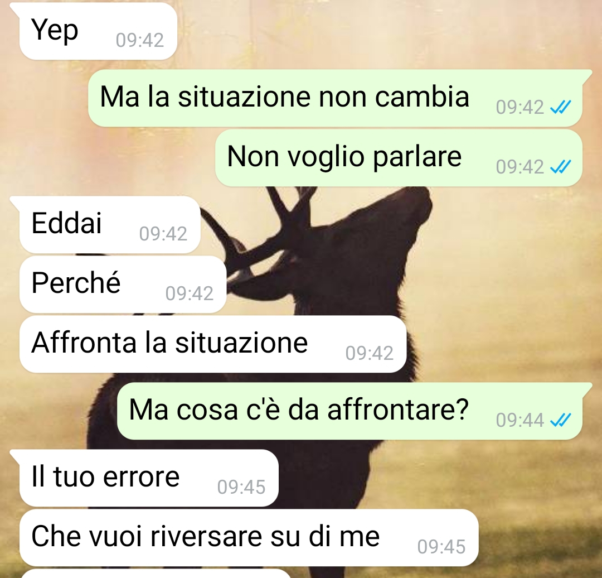
Task: Tap the 09:45 timestamp on "Il tuo errore"
Action: pyautogui.click(x=241, y=487)
